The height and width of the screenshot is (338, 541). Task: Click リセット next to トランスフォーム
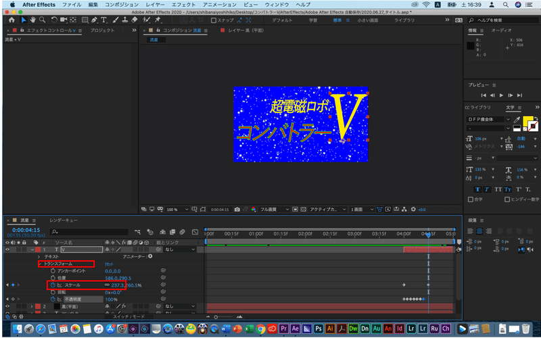point(109,264)
